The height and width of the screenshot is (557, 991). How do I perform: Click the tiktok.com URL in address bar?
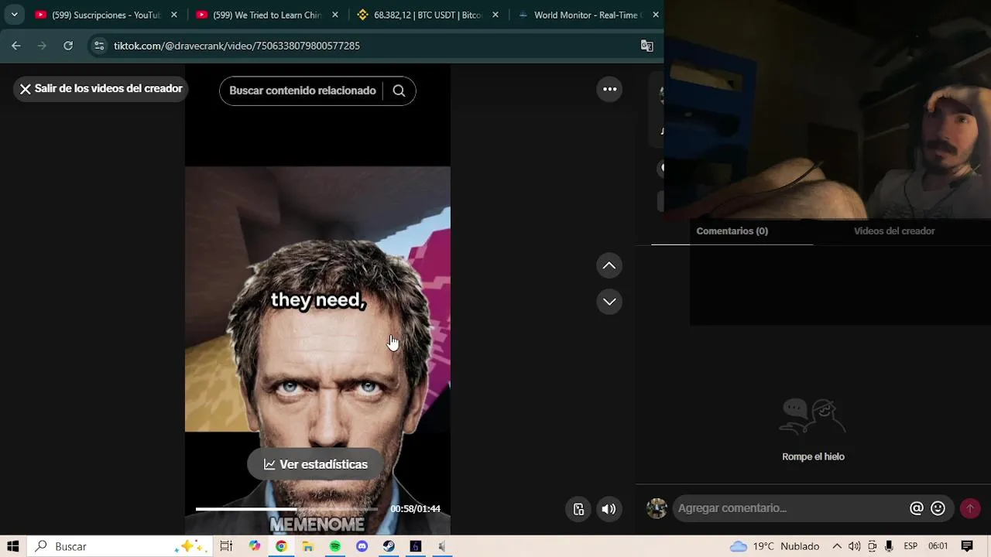(237, 46)
